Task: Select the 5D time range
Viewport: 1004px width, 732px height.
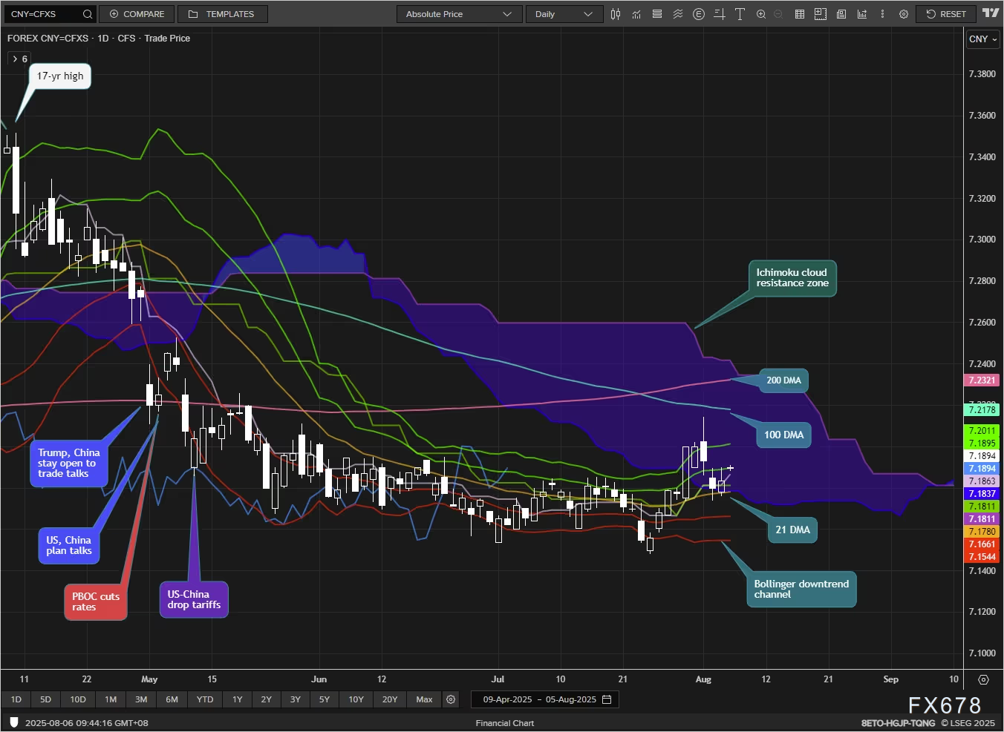Action: coord(45,699)
